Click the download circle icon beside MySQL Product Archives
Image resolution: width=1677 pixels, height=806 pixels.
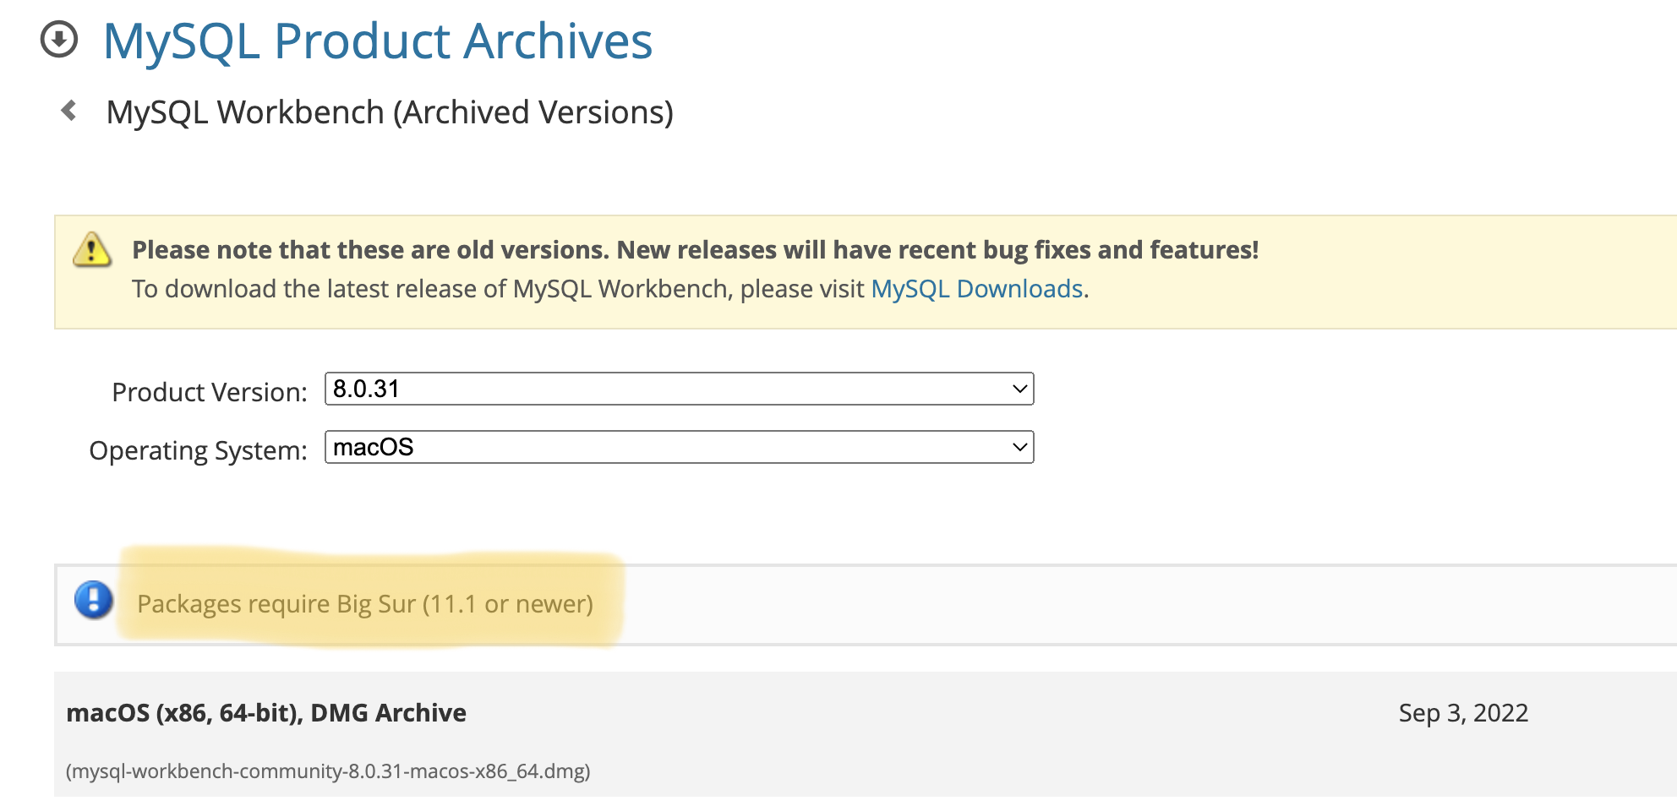(59, 40)
